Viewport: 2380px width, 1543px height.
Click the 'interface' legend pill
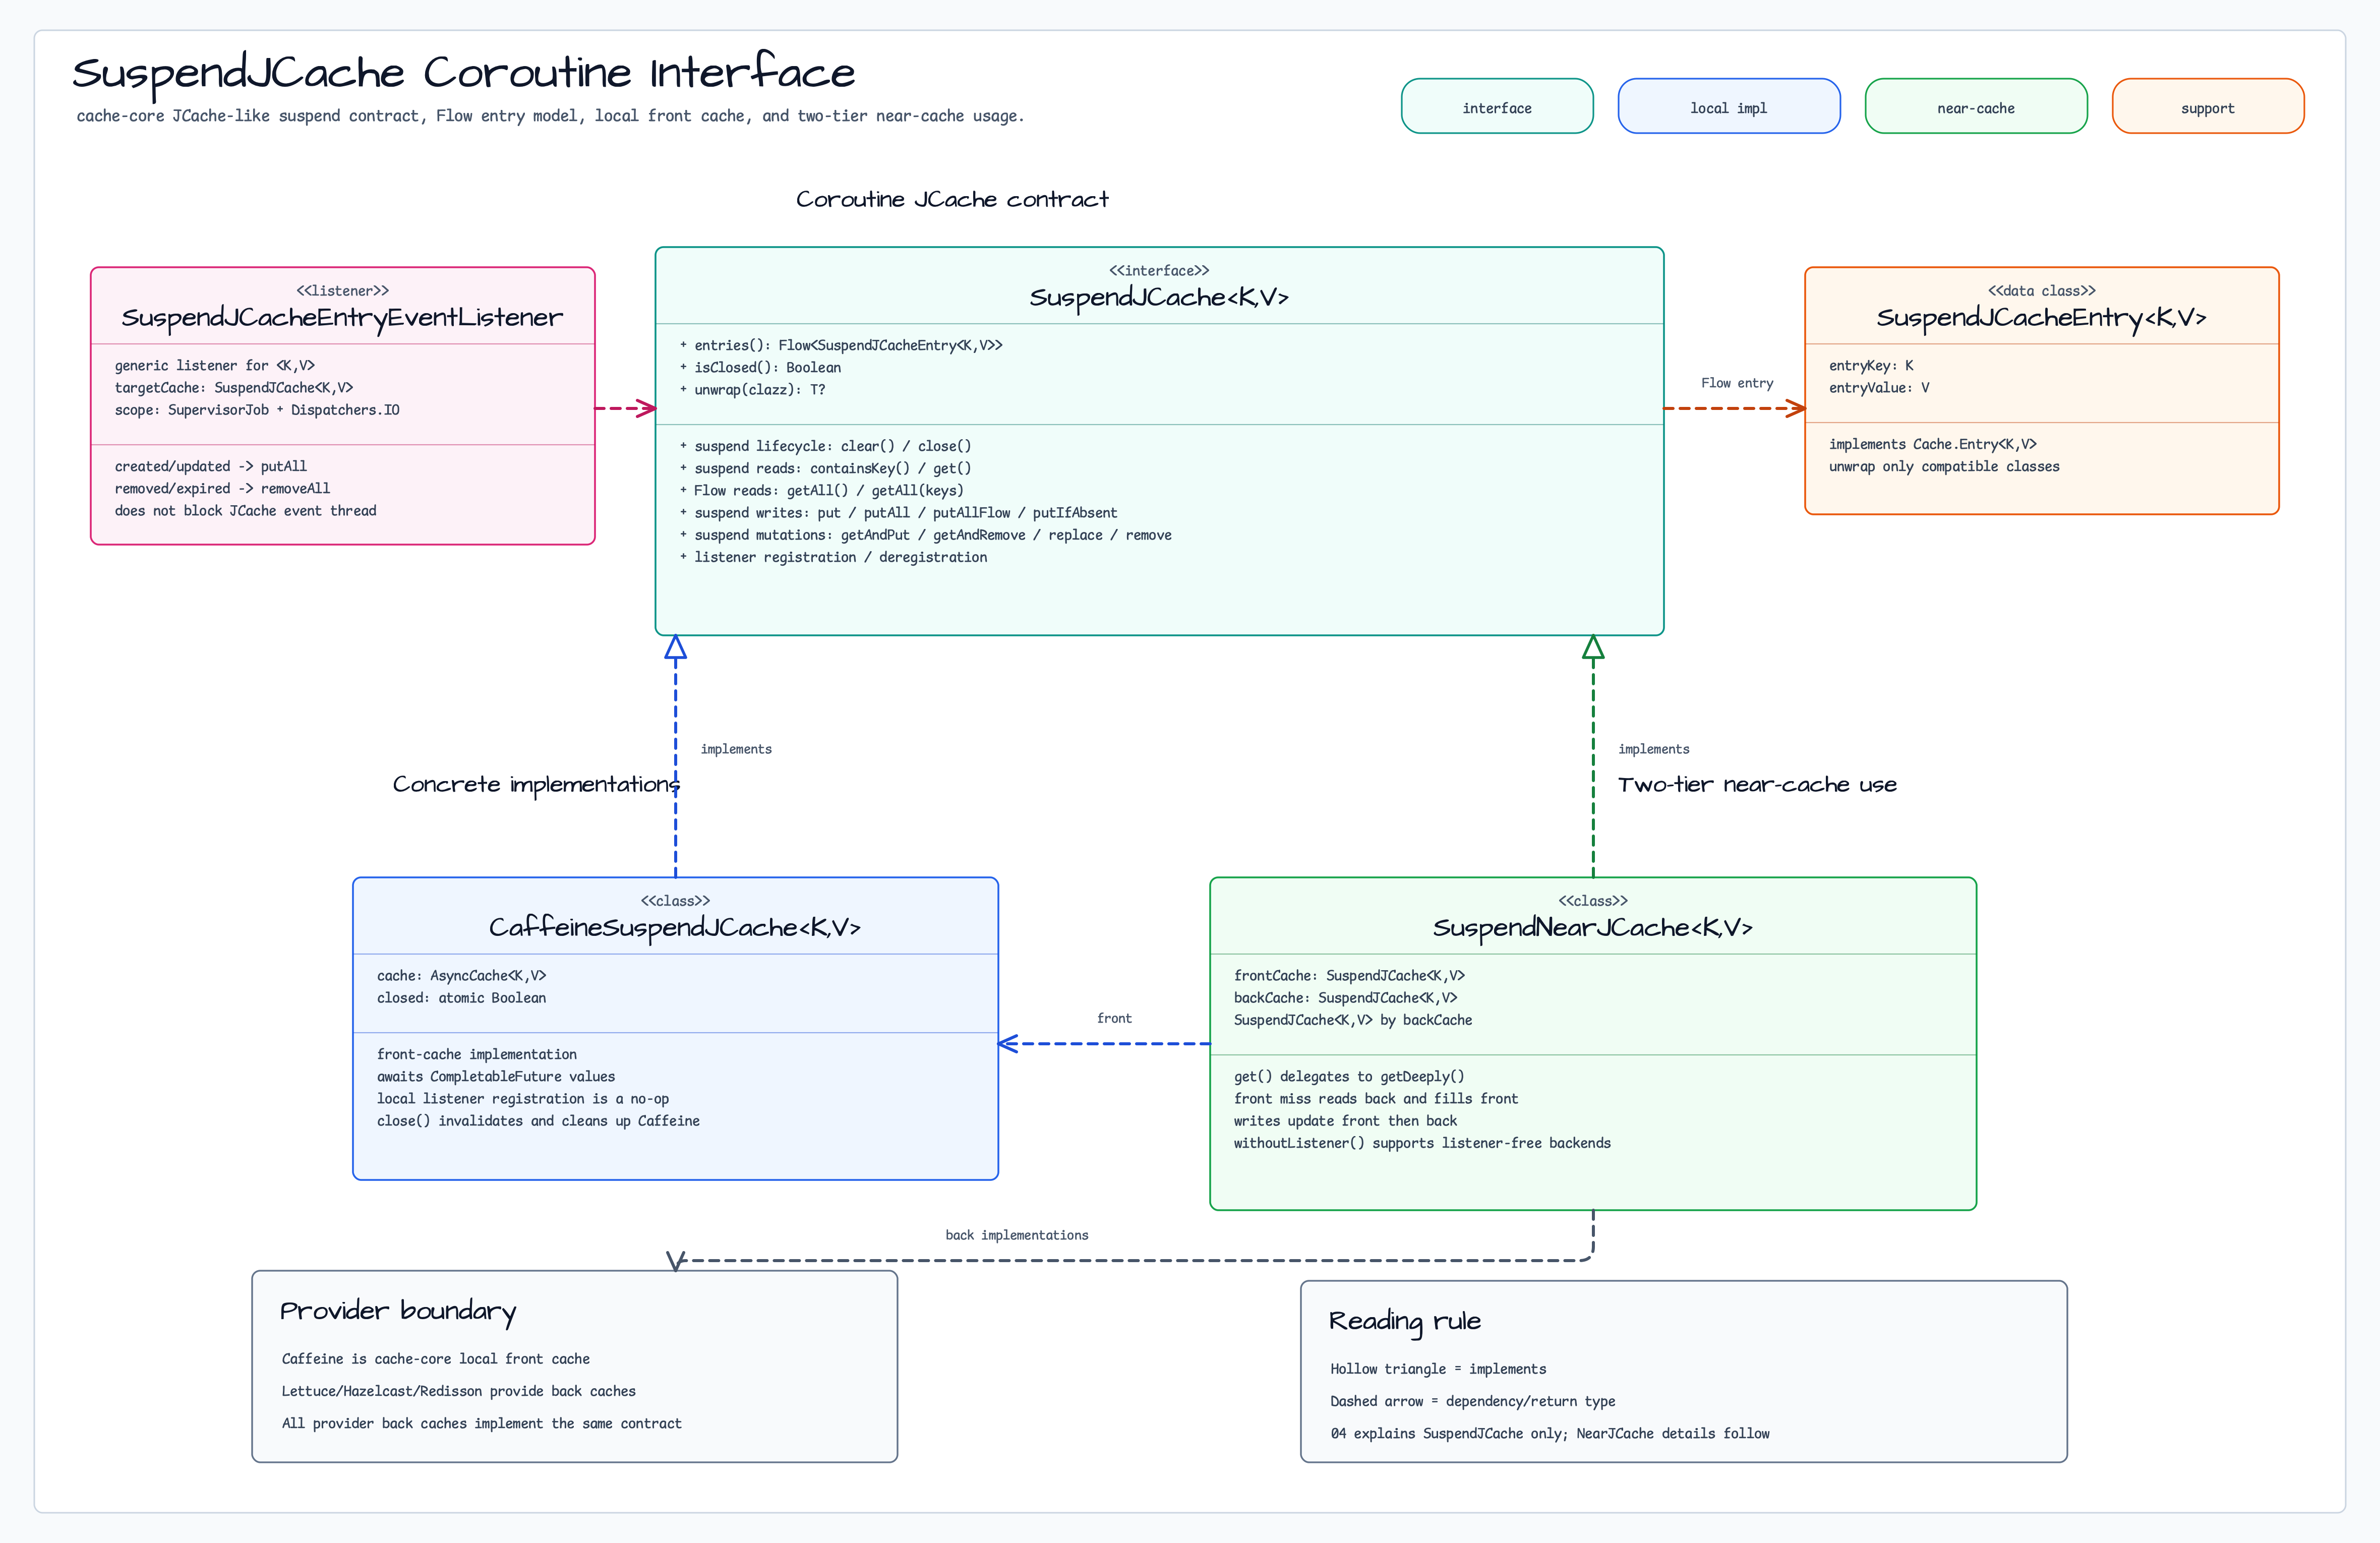pos(1497,106)
